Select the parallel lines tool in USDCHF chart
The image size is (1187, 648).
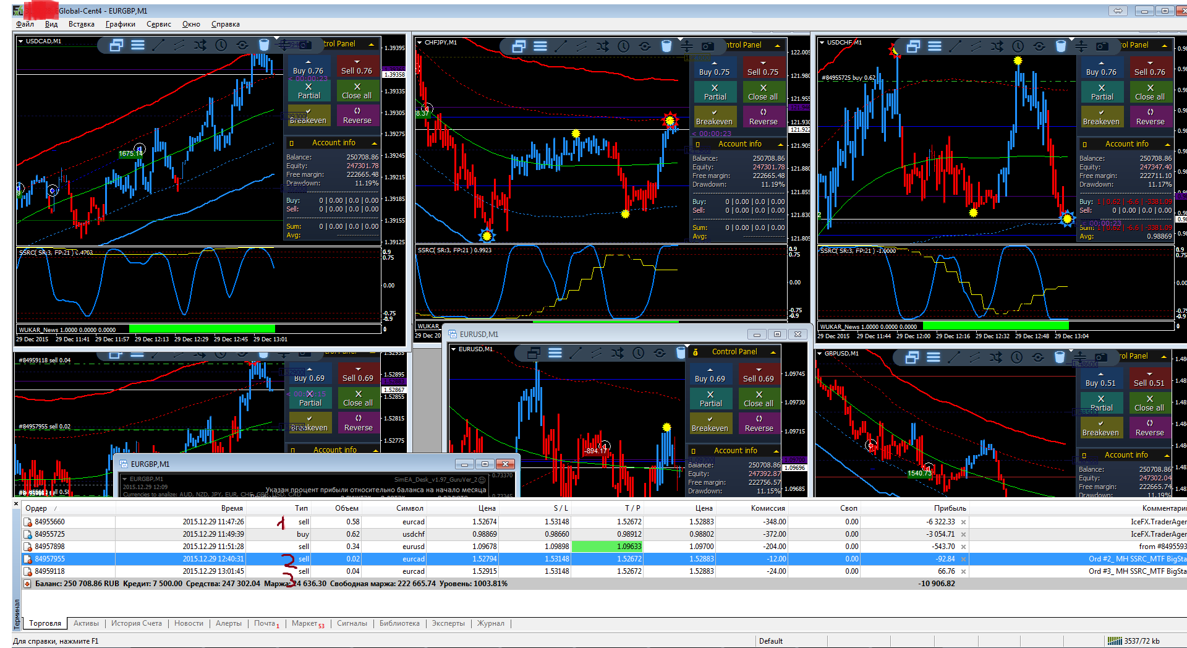pyautogui.click(x=976, y=46)
